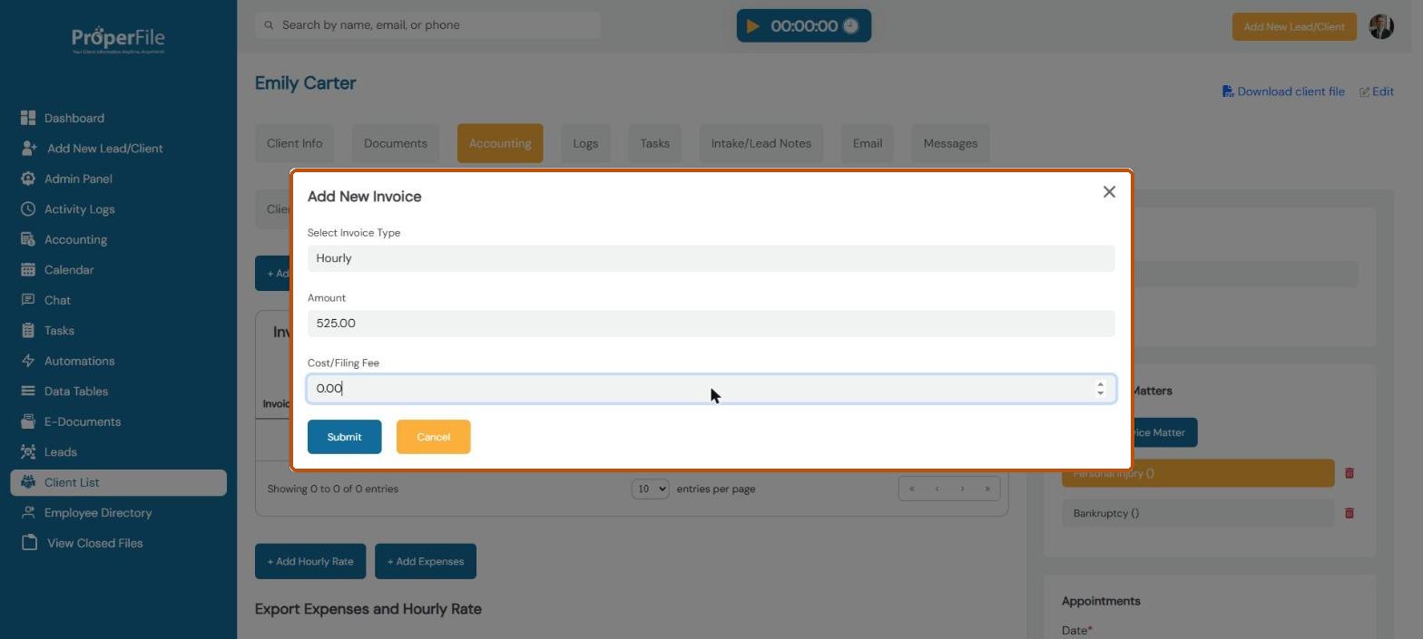Select the Bankruptcy () matter
The image size is (1423, 639).
coord(1198,513)
